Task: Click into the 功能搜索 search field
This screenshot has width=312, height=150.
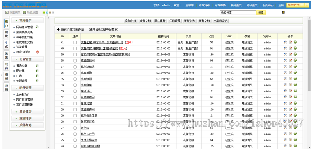Action: tap(238, 12)
